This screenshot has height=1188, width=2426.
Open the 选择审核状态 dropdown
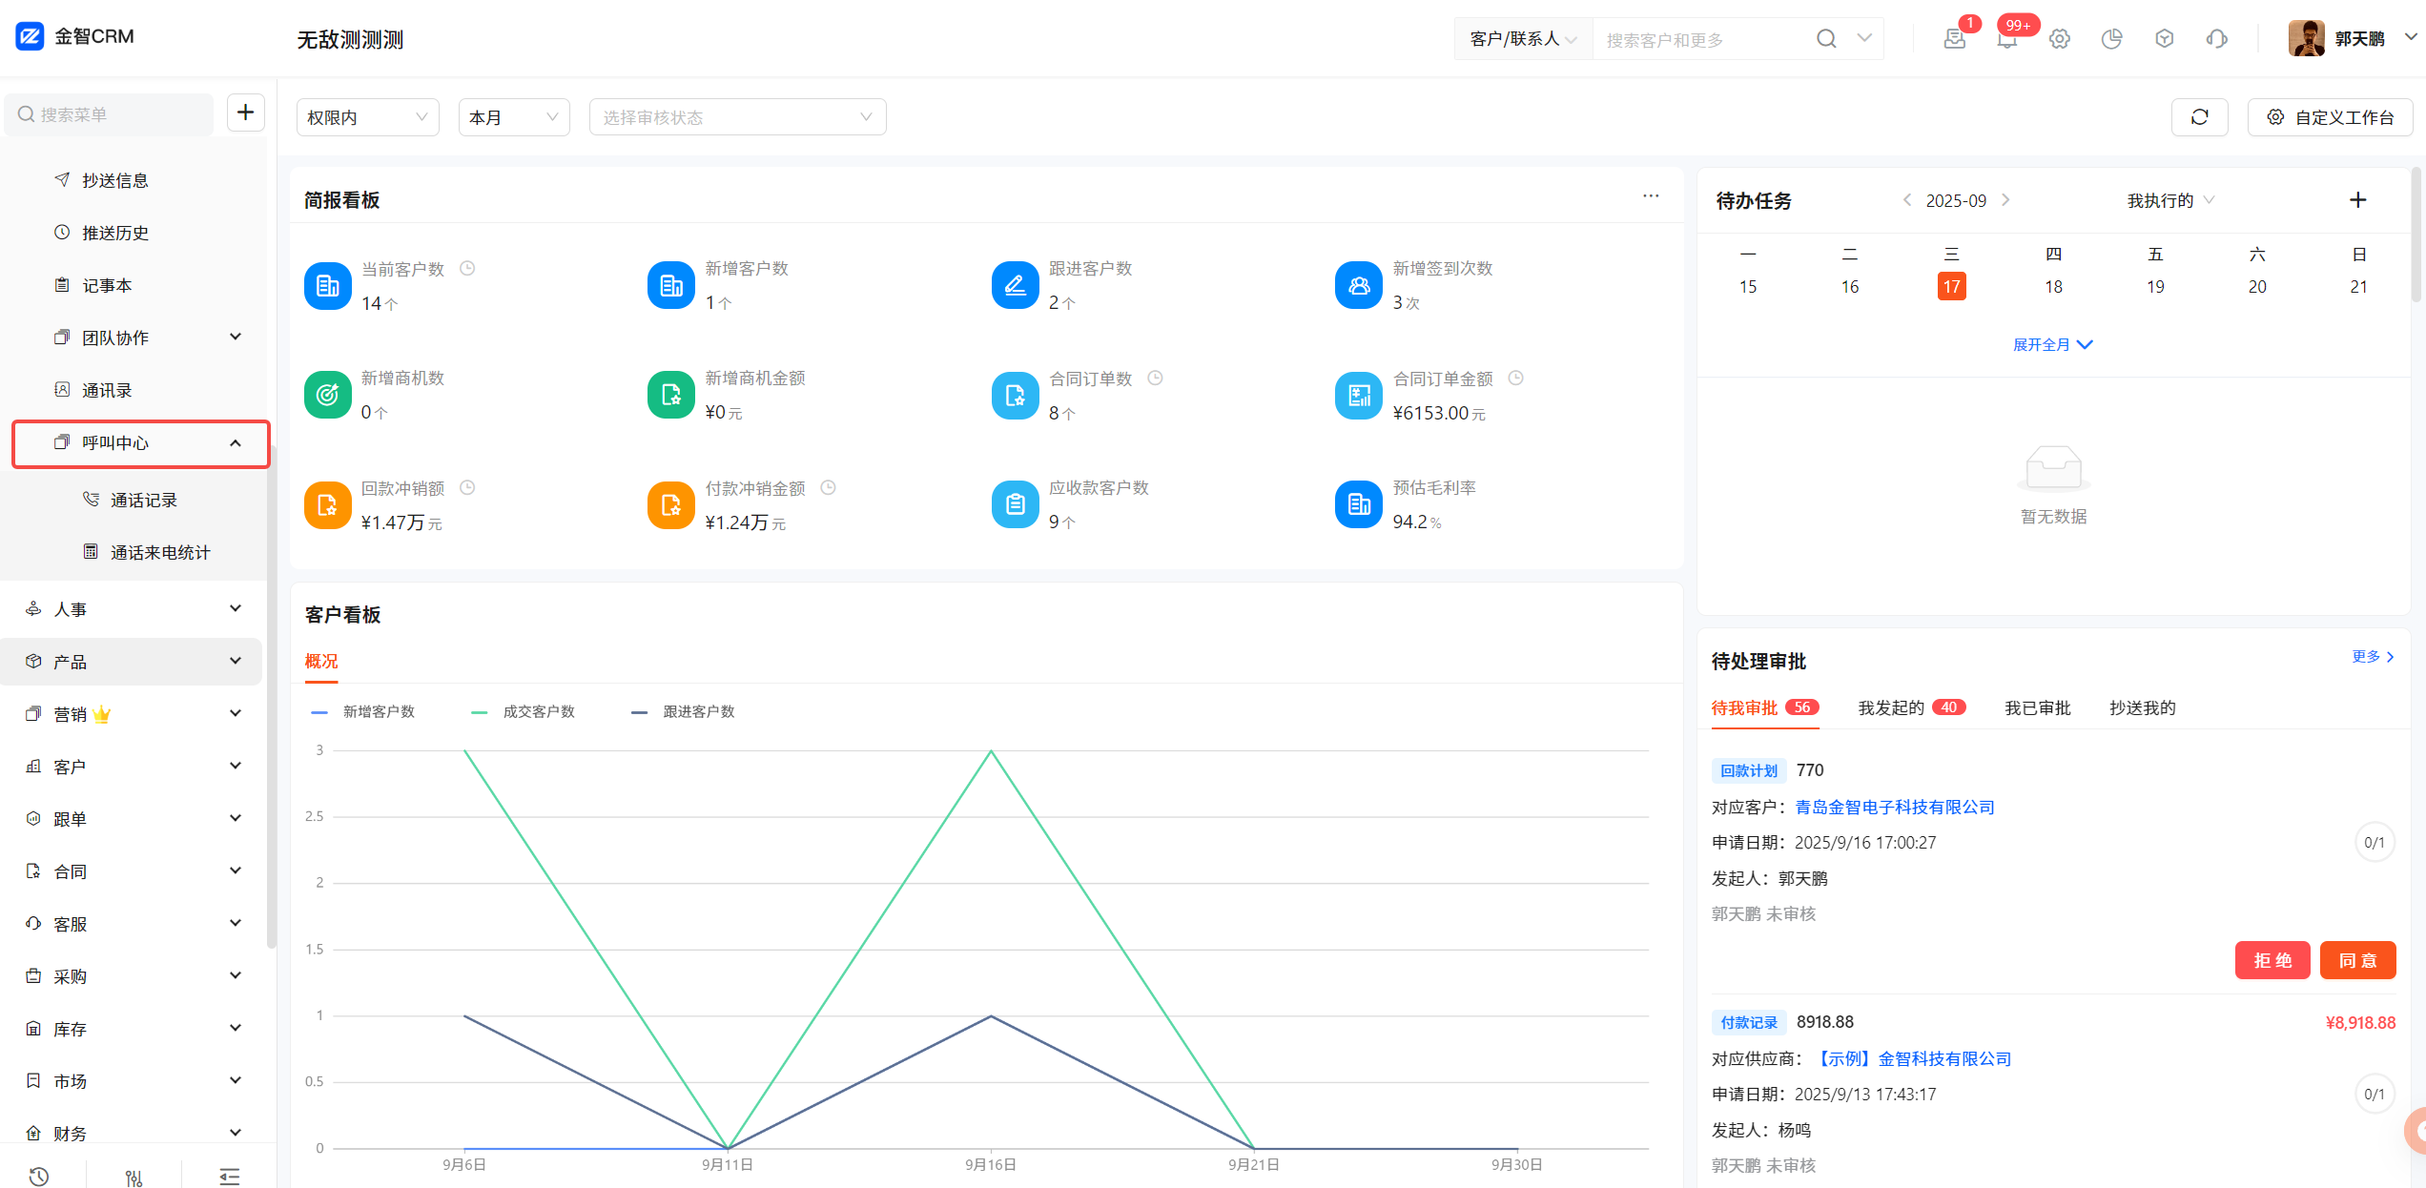click(x=737, y=117)
